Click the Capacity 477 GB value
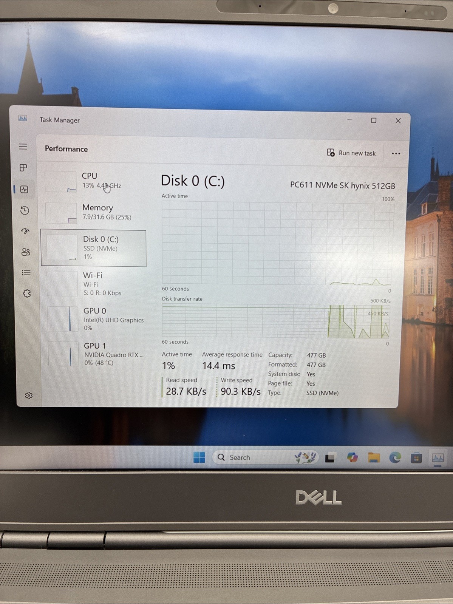 316,355
